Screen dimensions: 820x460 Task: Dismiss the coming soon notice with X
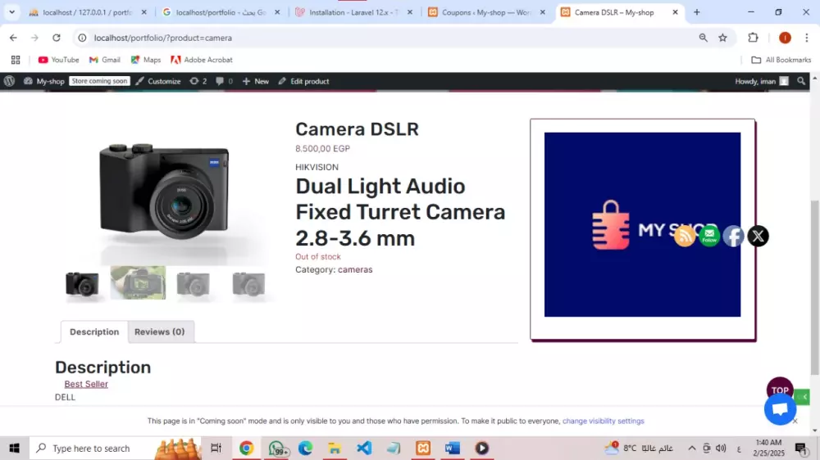point(795,421)
